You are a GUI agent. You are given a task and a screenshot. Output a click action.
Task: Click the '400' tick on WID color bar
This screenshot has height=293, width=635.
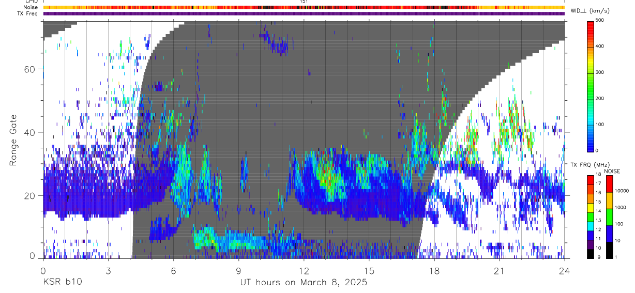pyautogui.click(x=601, y=47)
